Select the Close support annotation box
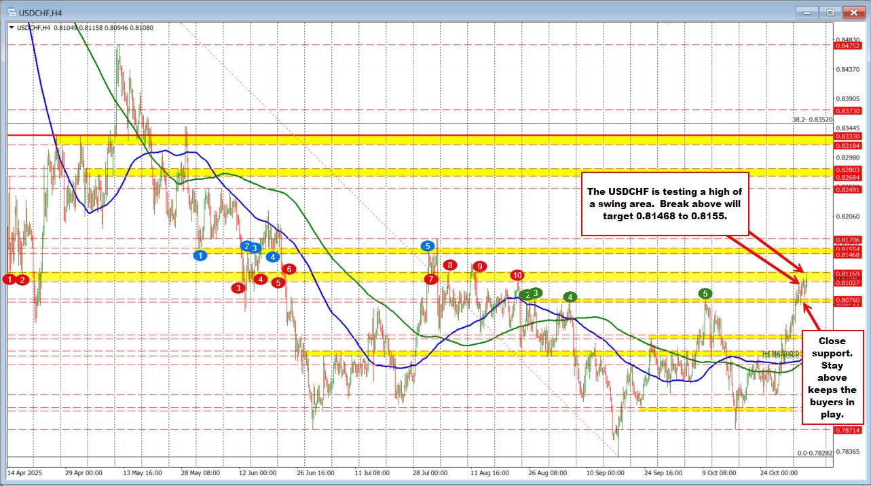 (x=832, y=376)
